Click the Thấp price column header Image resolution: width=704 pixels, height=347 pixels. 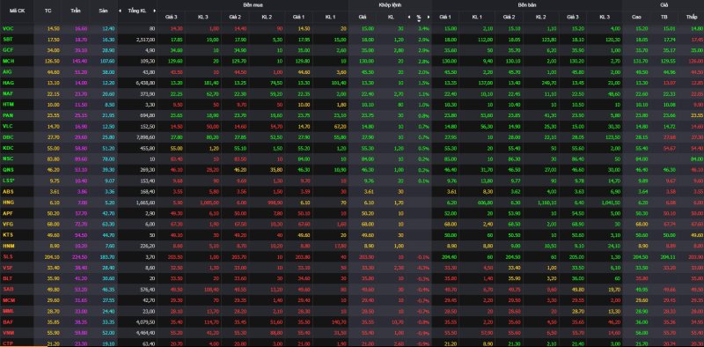click(x=692, y=17)
